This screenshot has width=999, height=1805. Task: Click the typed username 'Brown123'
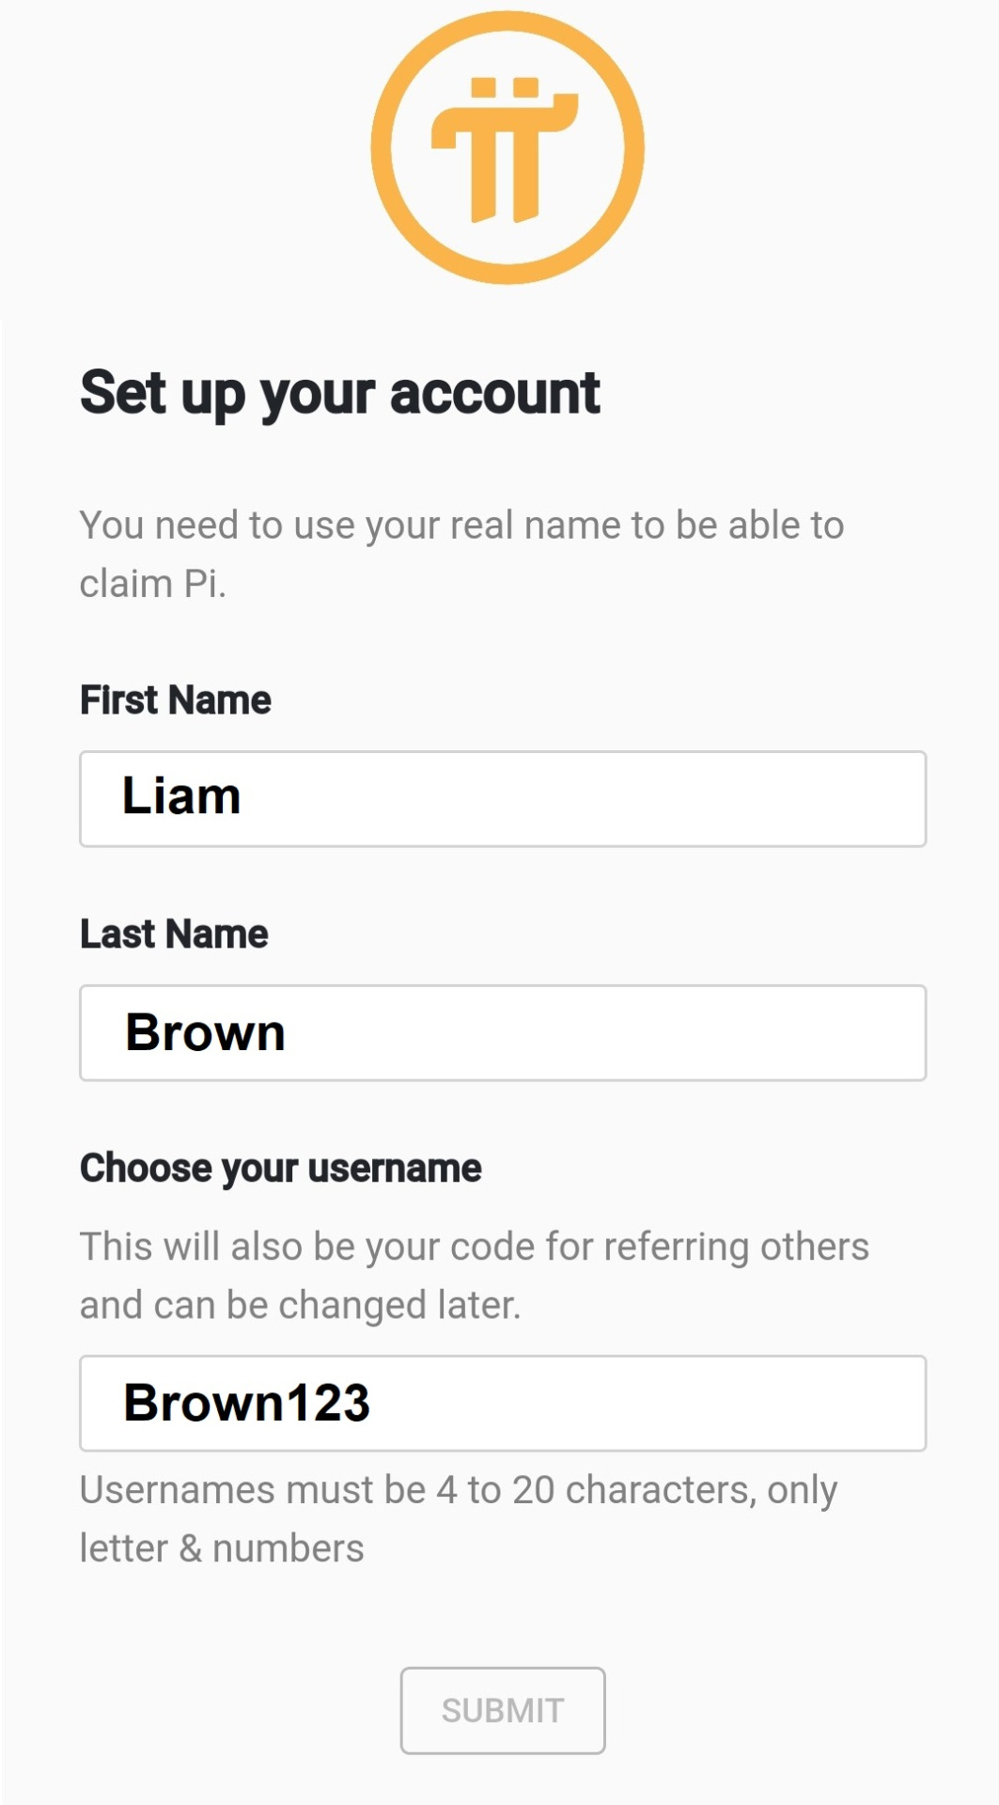pyautogui.click(x=246, y=1403)
